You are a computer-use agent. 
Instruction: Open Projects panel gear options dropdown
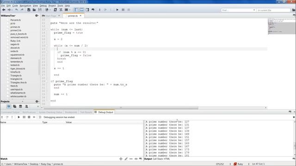[x=37, y=101]
